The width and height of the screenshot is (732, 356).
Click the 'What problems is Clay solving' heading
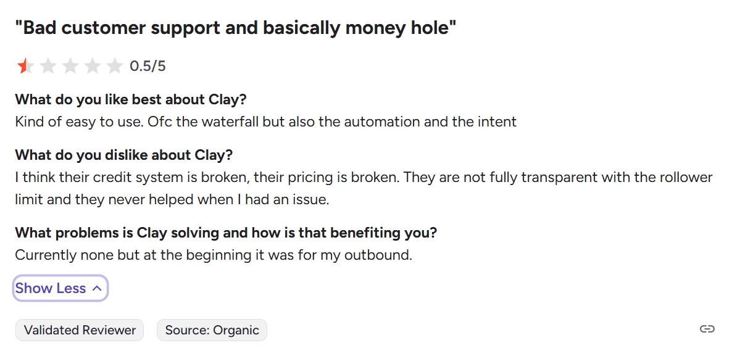pos(225,233)
